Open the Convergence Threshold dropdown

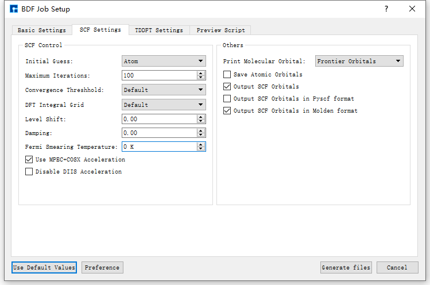point(164,90)
